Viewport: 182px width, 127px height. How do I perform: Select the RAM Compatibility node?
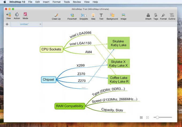70,106
